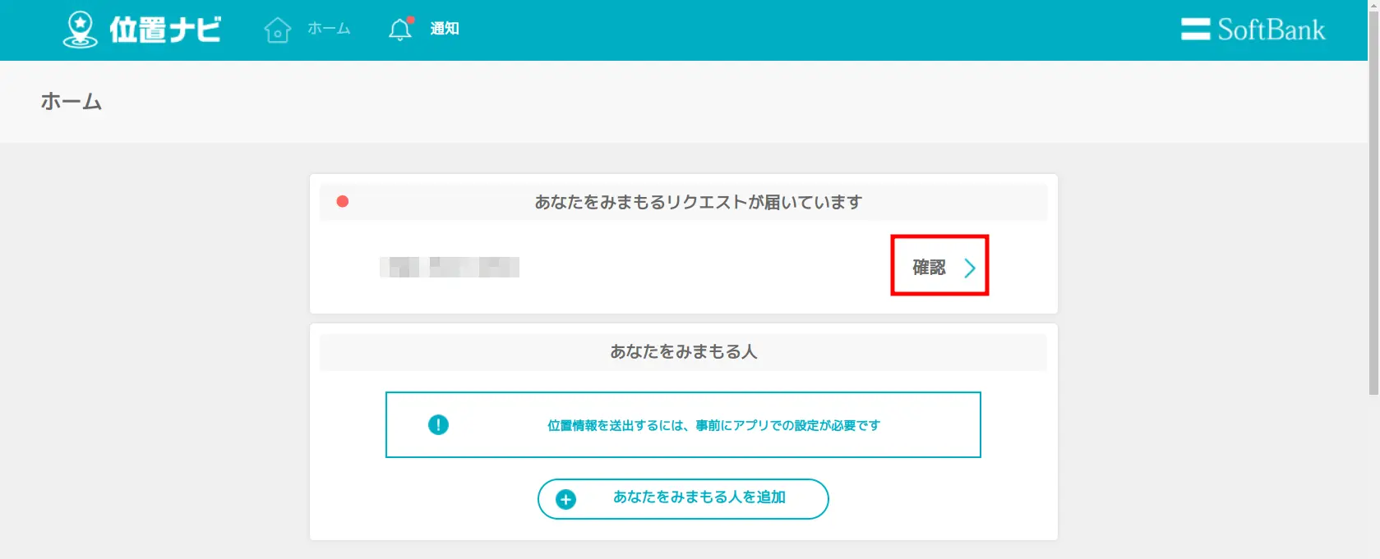Click the plus icon on add button
The height and width of the screenshot is (559, 1380).
pos(565,499)
